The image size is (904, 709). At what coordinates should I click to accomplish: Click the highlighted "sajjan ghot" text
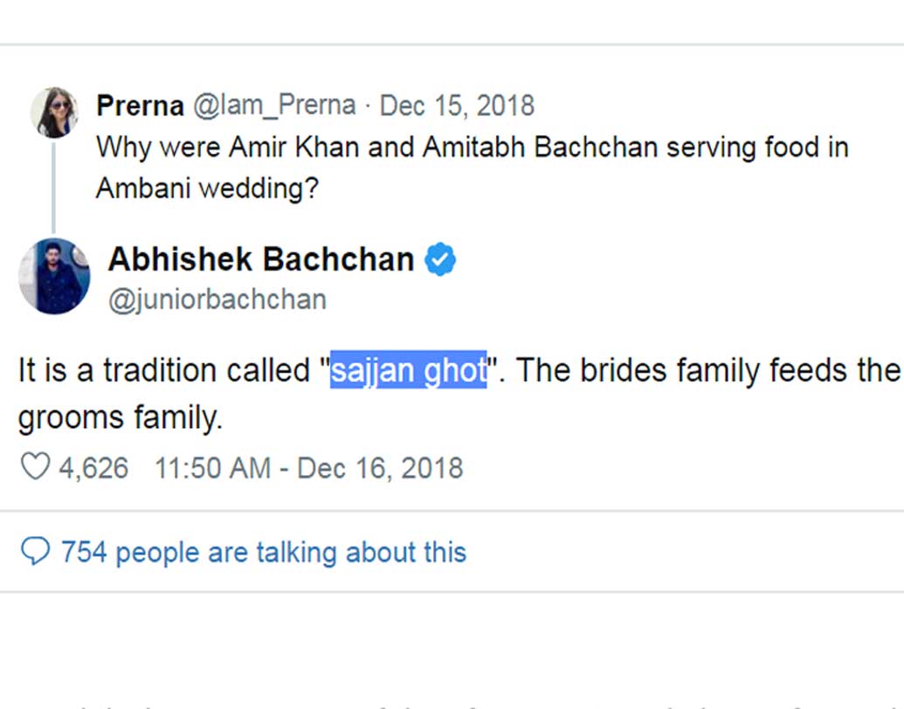pyautogui.click(x=408, y=371)
